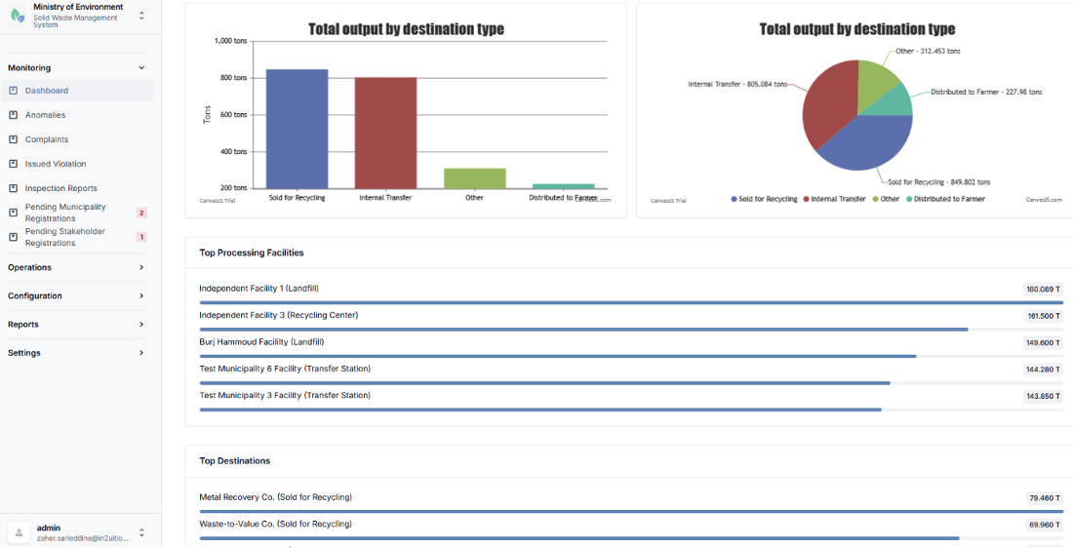Toggle Internal Transfer legend item in pie chart
The width and height of the screenshot is (1073, 548).
pyautogui.click(x=834, y=199)
